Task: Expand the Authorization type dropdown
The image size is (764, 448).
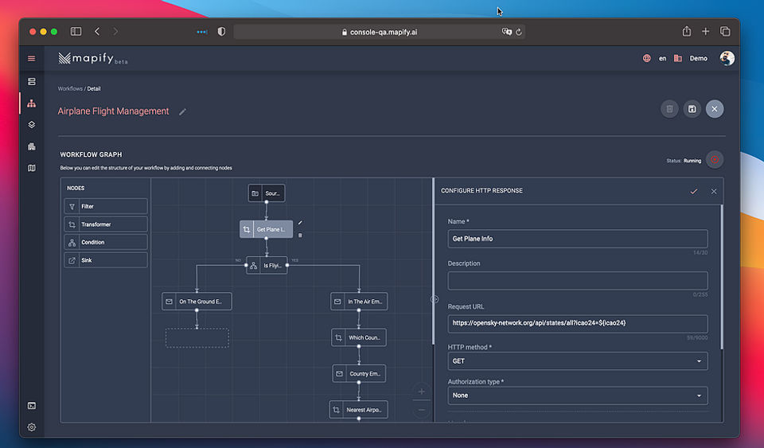Action: click(x=578, y=395)
